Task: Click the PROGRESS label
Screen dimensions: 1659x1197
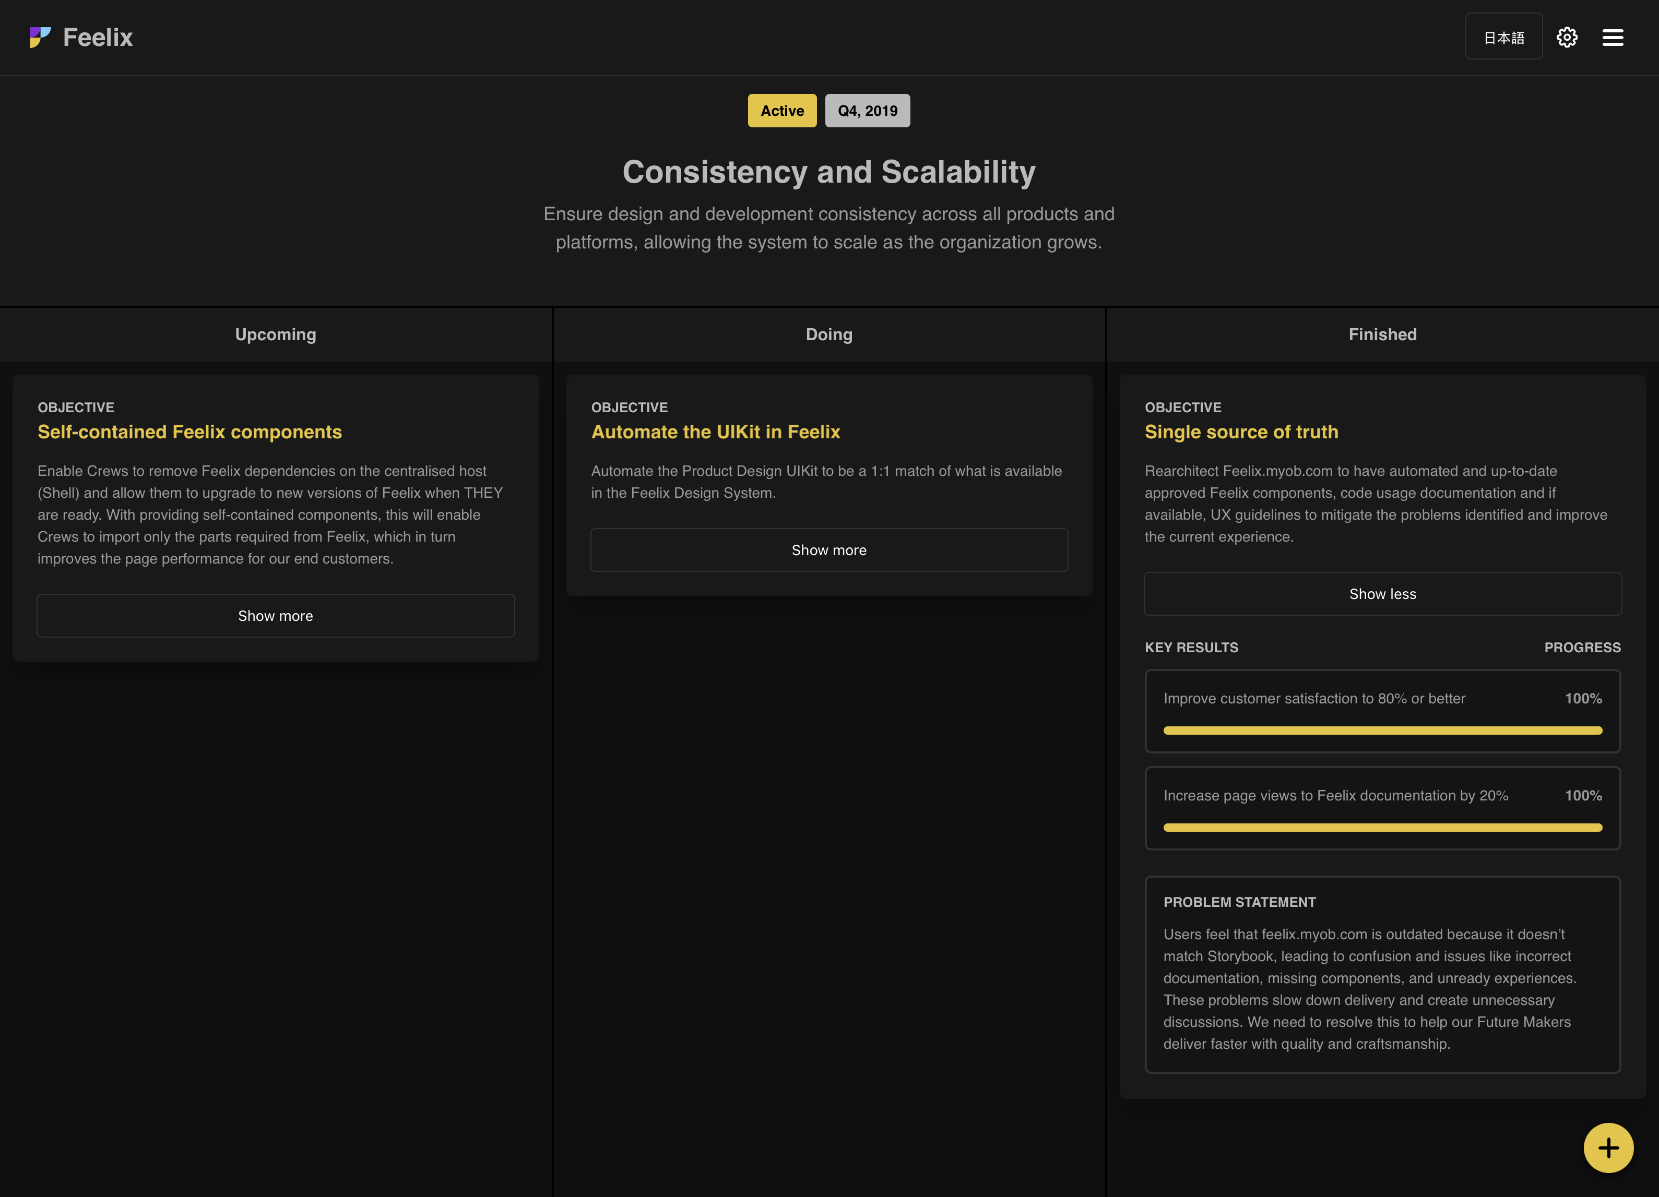Action: (x=1582, y=647)
